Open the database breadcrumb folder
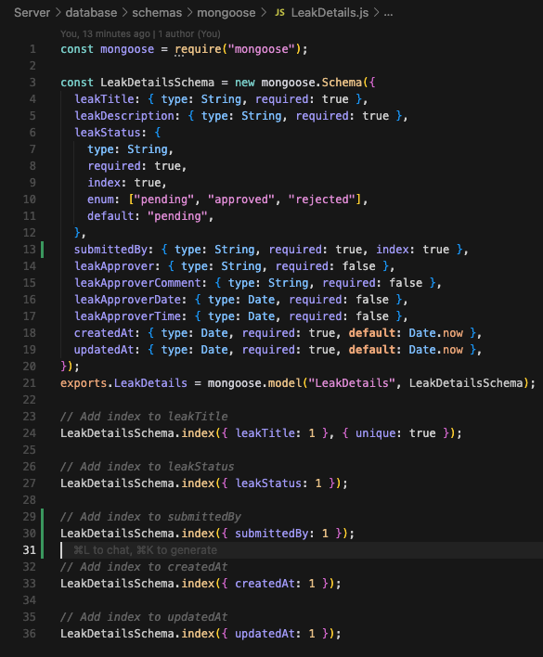Image resolution: width=543 pixels, height=657 pixels. 91,13
